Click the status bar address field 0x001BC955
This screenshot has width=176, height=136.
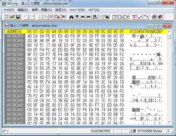tap(105, 130)
